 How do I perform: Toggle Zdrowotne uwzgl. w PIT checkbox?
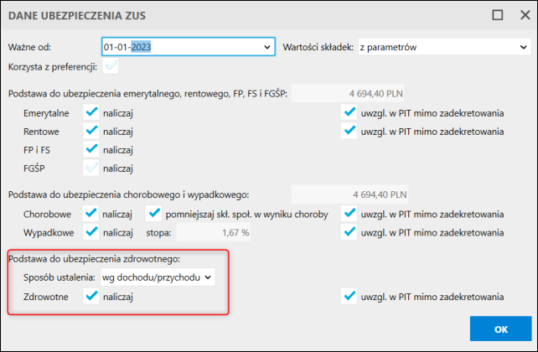(349, 297)
